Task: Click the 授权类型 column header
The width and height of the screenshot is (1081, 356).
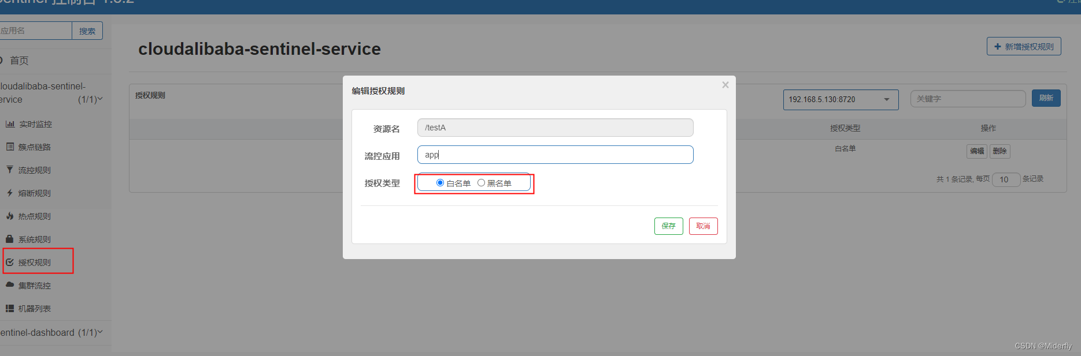Action: (x=845, y=128)
